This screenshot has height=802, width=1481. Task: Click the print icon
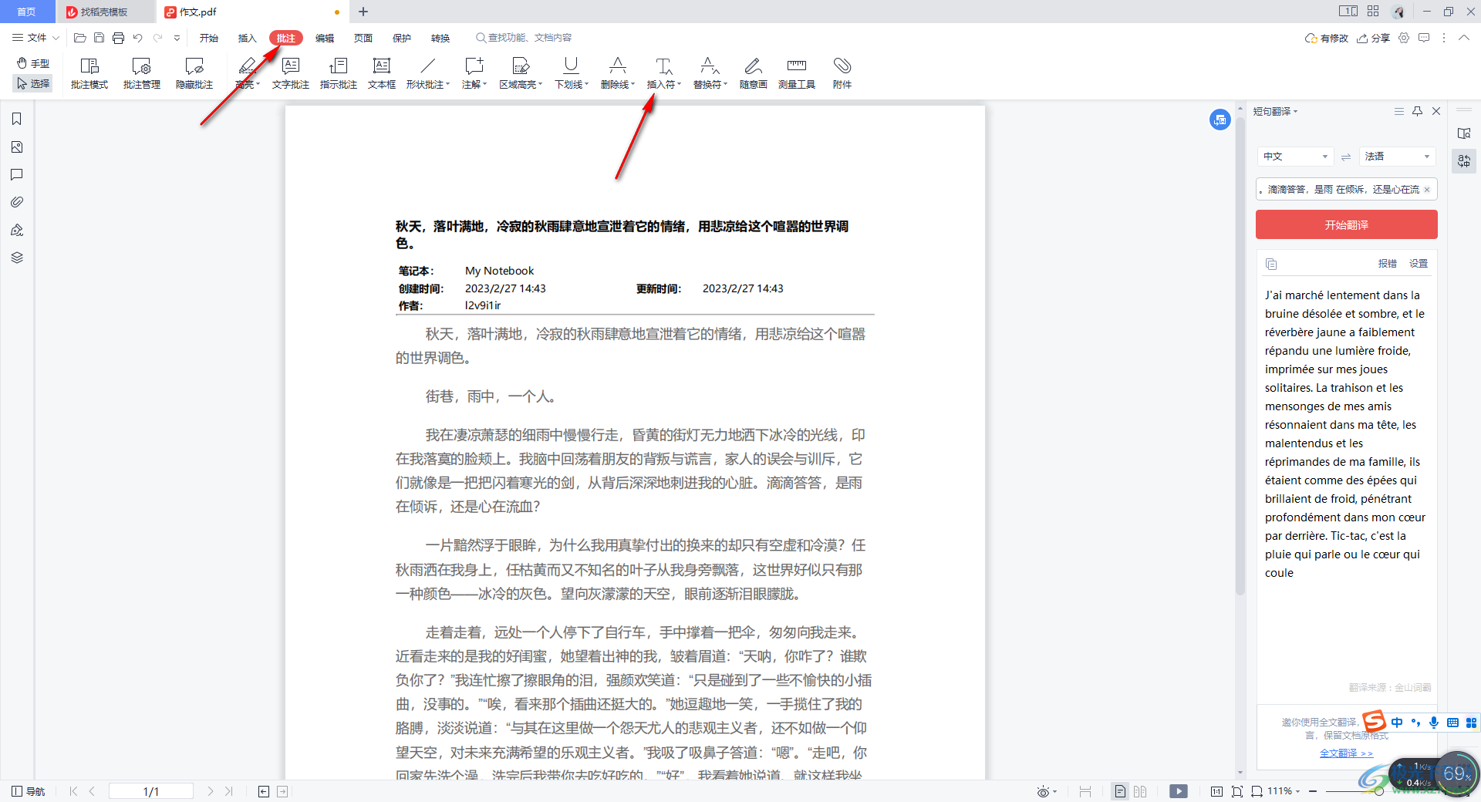pyautogui.click(x=118, y=38)
